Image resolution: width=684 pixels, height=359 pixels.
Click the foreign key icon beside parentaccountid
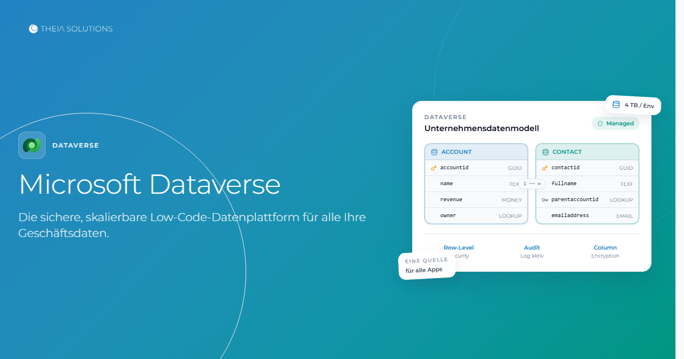[x=545, y=200]
